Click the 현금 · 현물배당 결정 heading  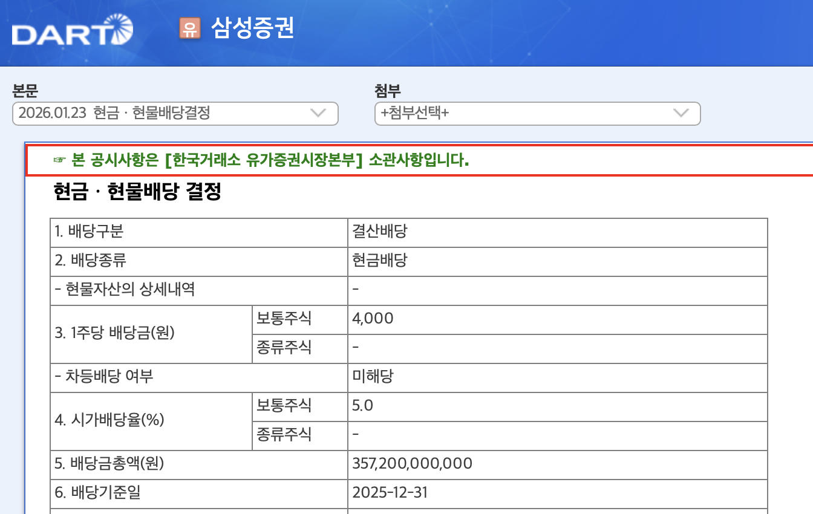pos(137,192)
